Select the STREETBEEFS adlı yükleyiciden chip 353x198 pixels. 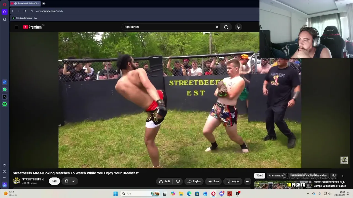[308, 175]
